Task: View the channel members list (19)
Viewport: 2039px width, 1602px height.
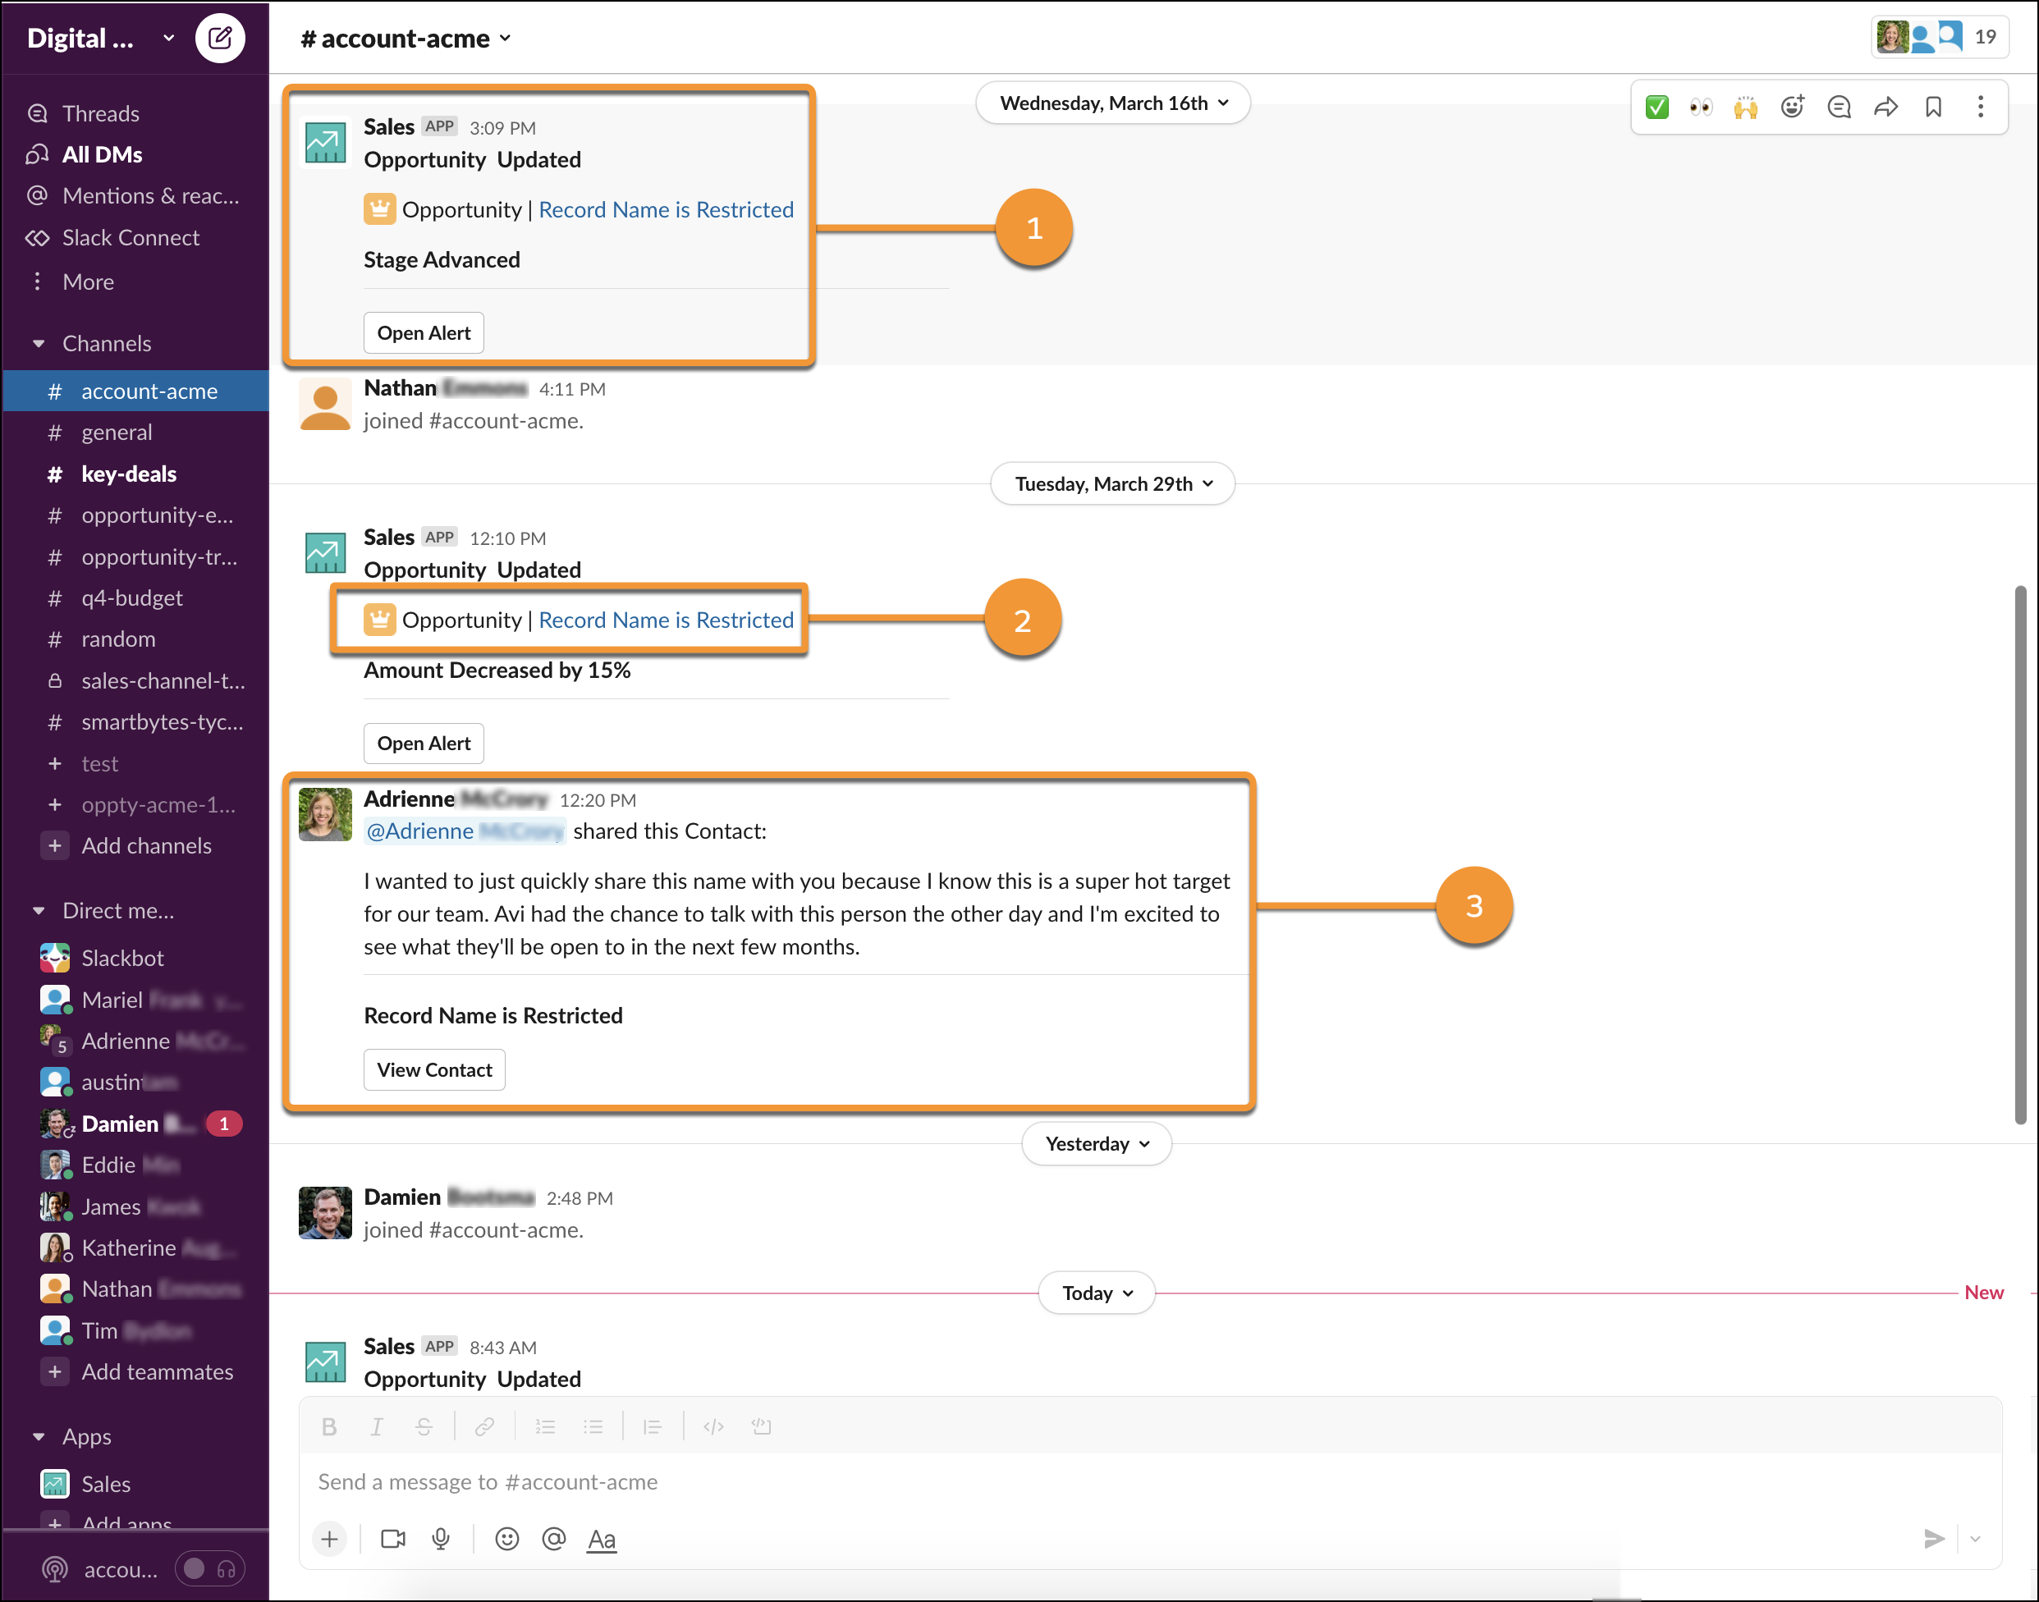Action: click(1939, 38)
